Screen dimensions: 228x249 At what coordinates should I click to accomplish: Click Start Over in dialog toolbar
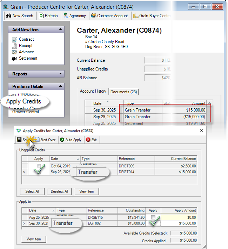[46, 140]
